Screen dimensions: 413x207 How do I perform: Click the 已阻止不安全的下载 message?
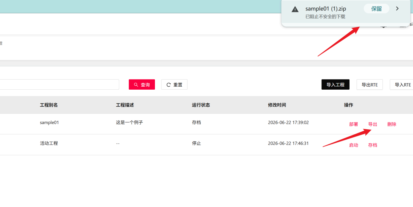[325, 17]
